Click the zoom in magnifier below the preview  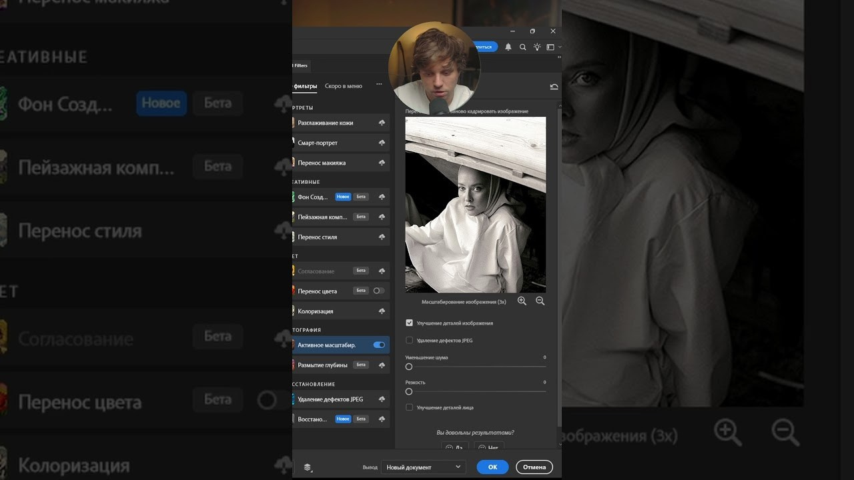[x=522, y=301]
